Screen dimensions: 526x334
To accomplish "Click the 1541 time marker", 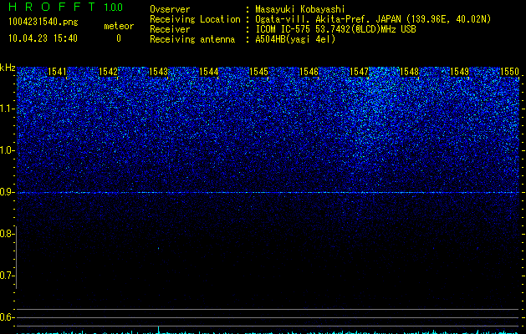I will [x=58, y=72].
